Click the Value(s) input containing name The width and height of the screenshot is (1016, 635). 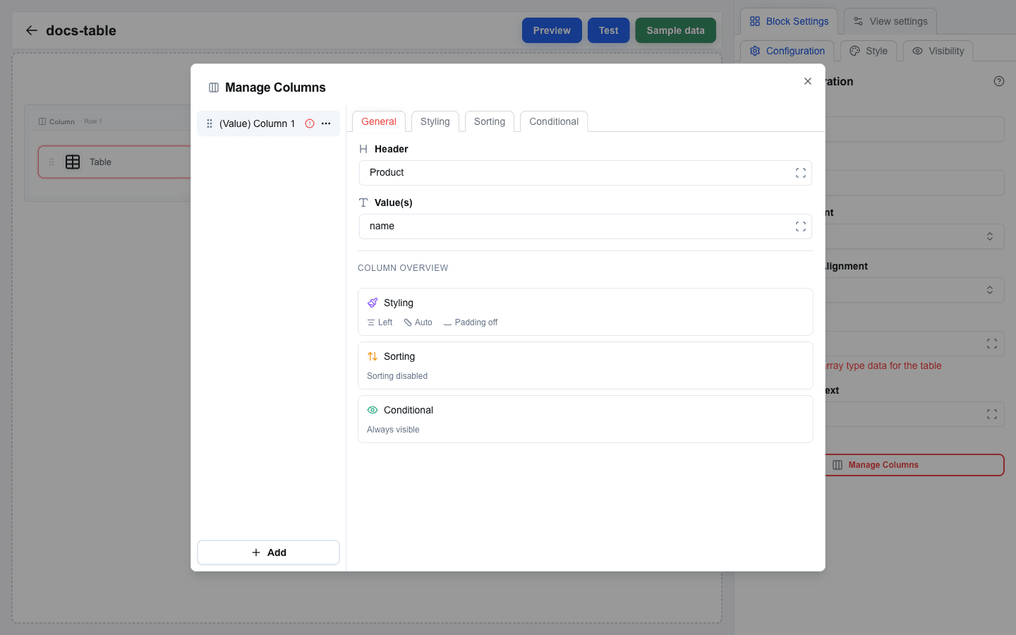click(x=585, y=226)
